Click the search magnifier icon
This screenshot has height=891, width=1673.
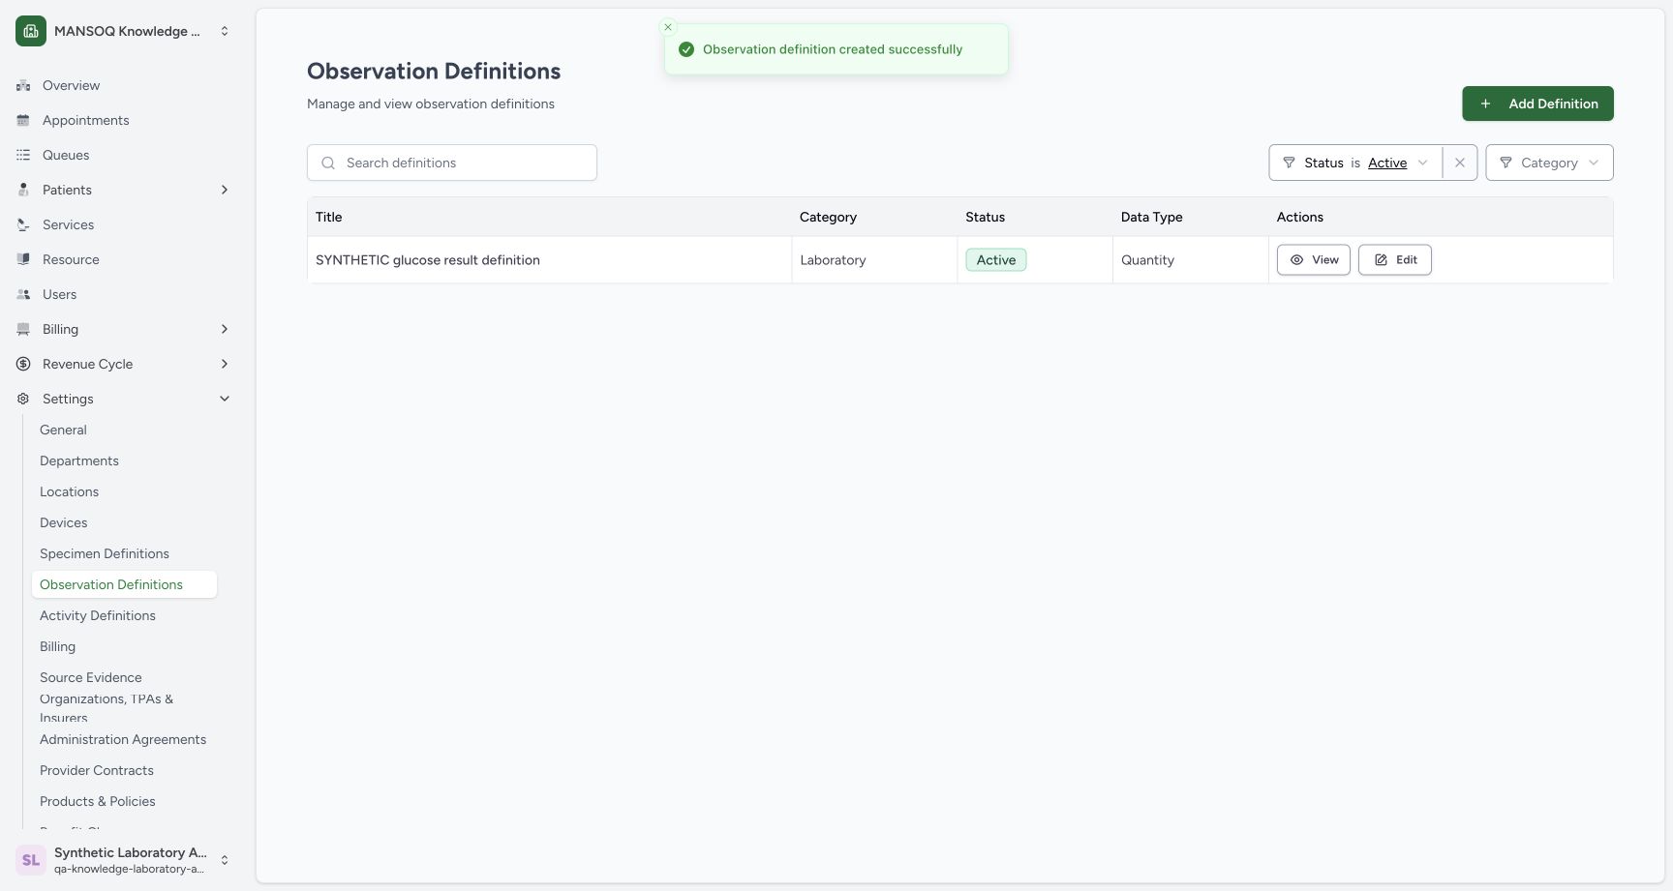[x=328, y=163]
